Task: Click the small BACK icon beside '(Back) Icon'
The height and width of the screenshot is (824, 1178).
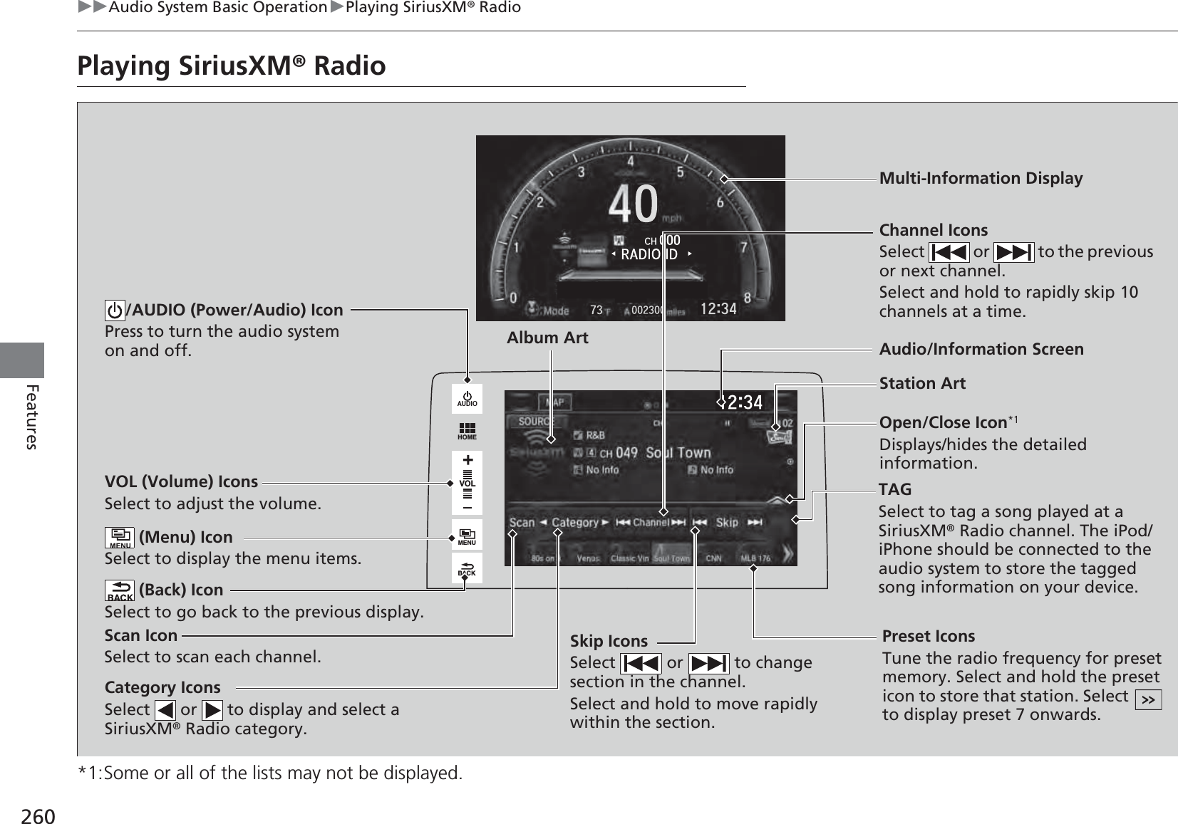Action: tap(119, 590)
